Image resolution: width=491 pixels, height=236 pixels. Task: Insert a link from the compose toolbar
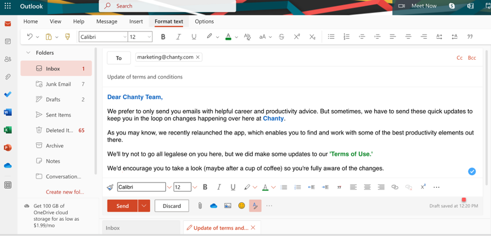tap(395, 187)
